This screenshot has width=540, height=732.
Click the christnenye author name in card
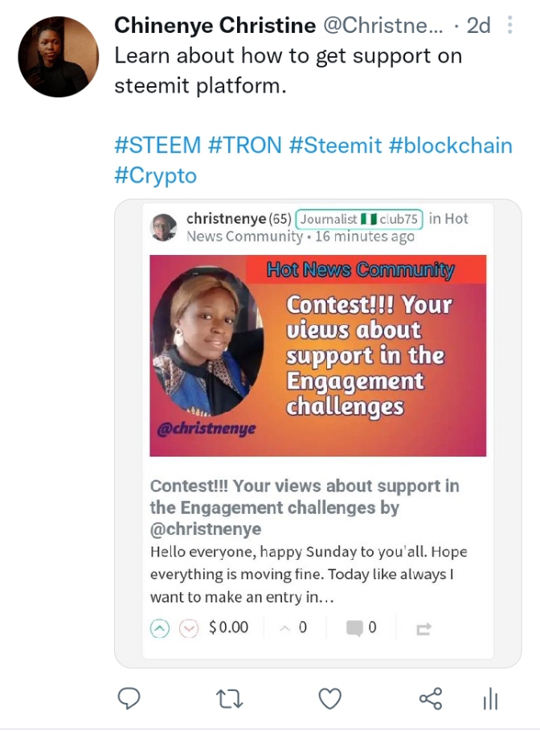tap(226, 218)
